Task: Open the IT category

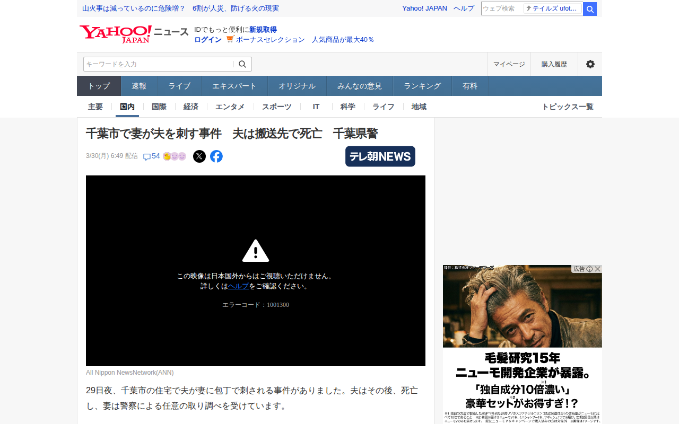Action: point(316,107)
